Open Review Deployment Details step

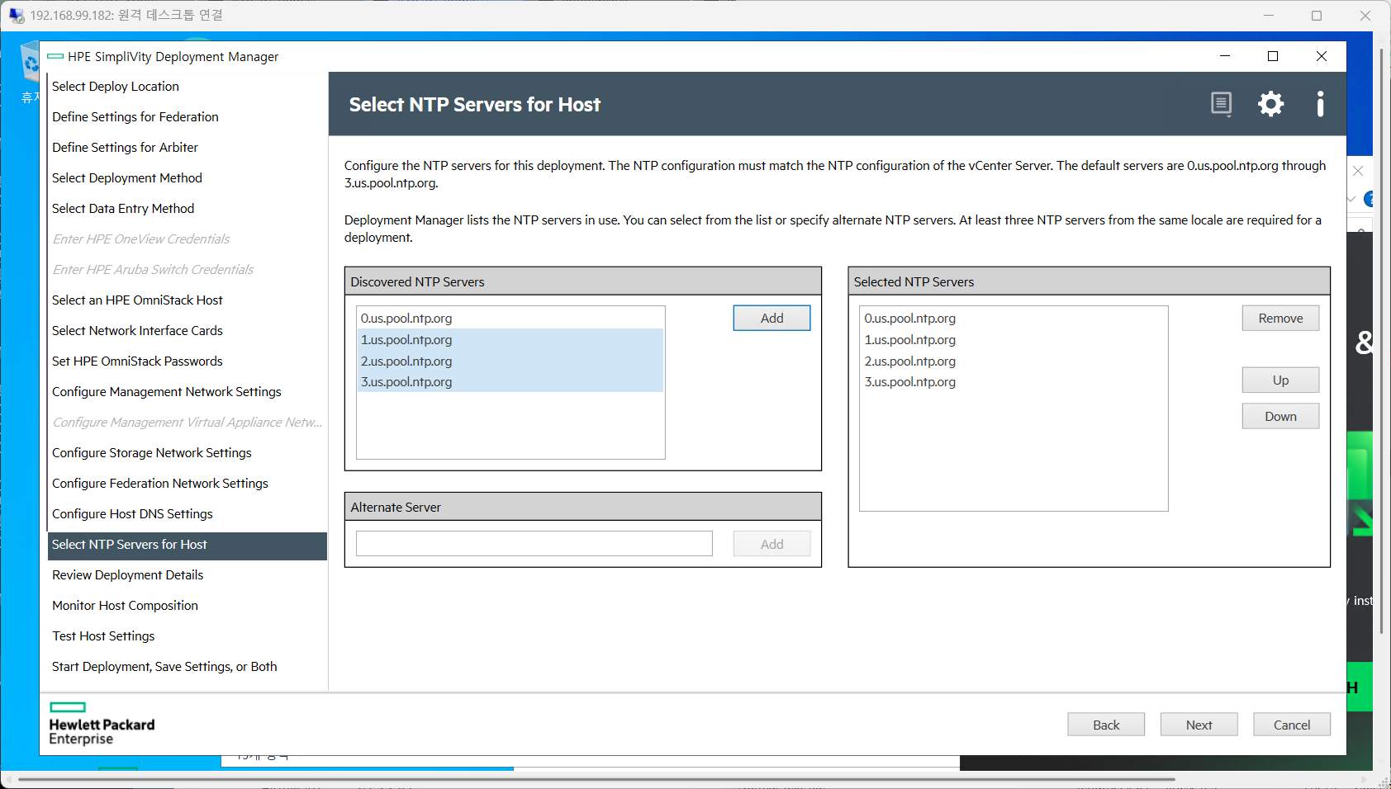(x=188, y=574)
